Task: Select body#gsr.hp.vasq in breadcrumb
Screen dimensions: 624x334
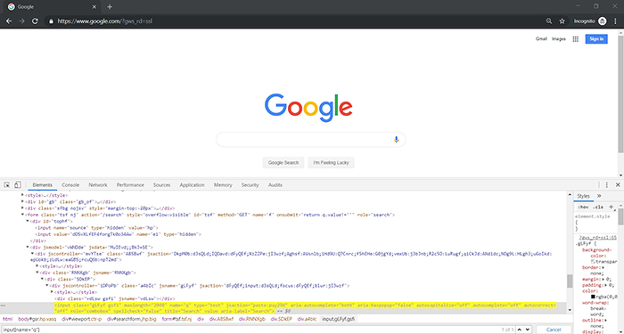Action: click(x=37, y=319)
